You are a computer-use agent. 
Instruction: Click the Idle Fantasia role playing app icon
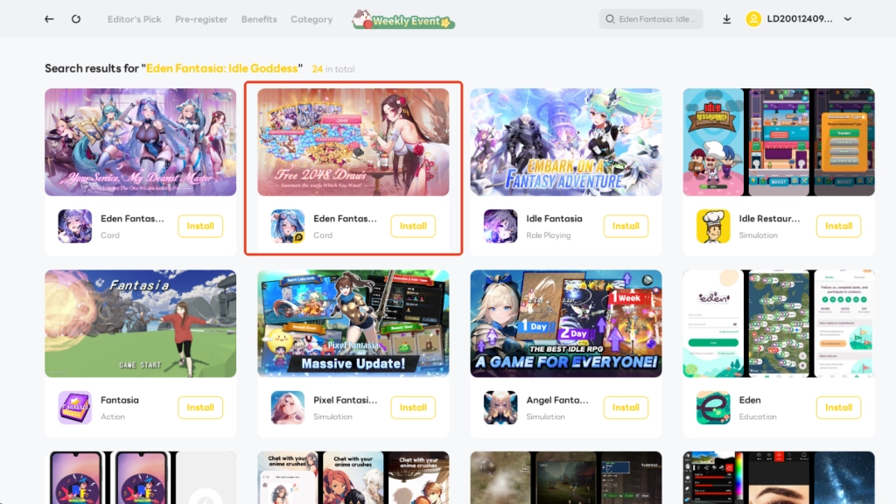500,226
